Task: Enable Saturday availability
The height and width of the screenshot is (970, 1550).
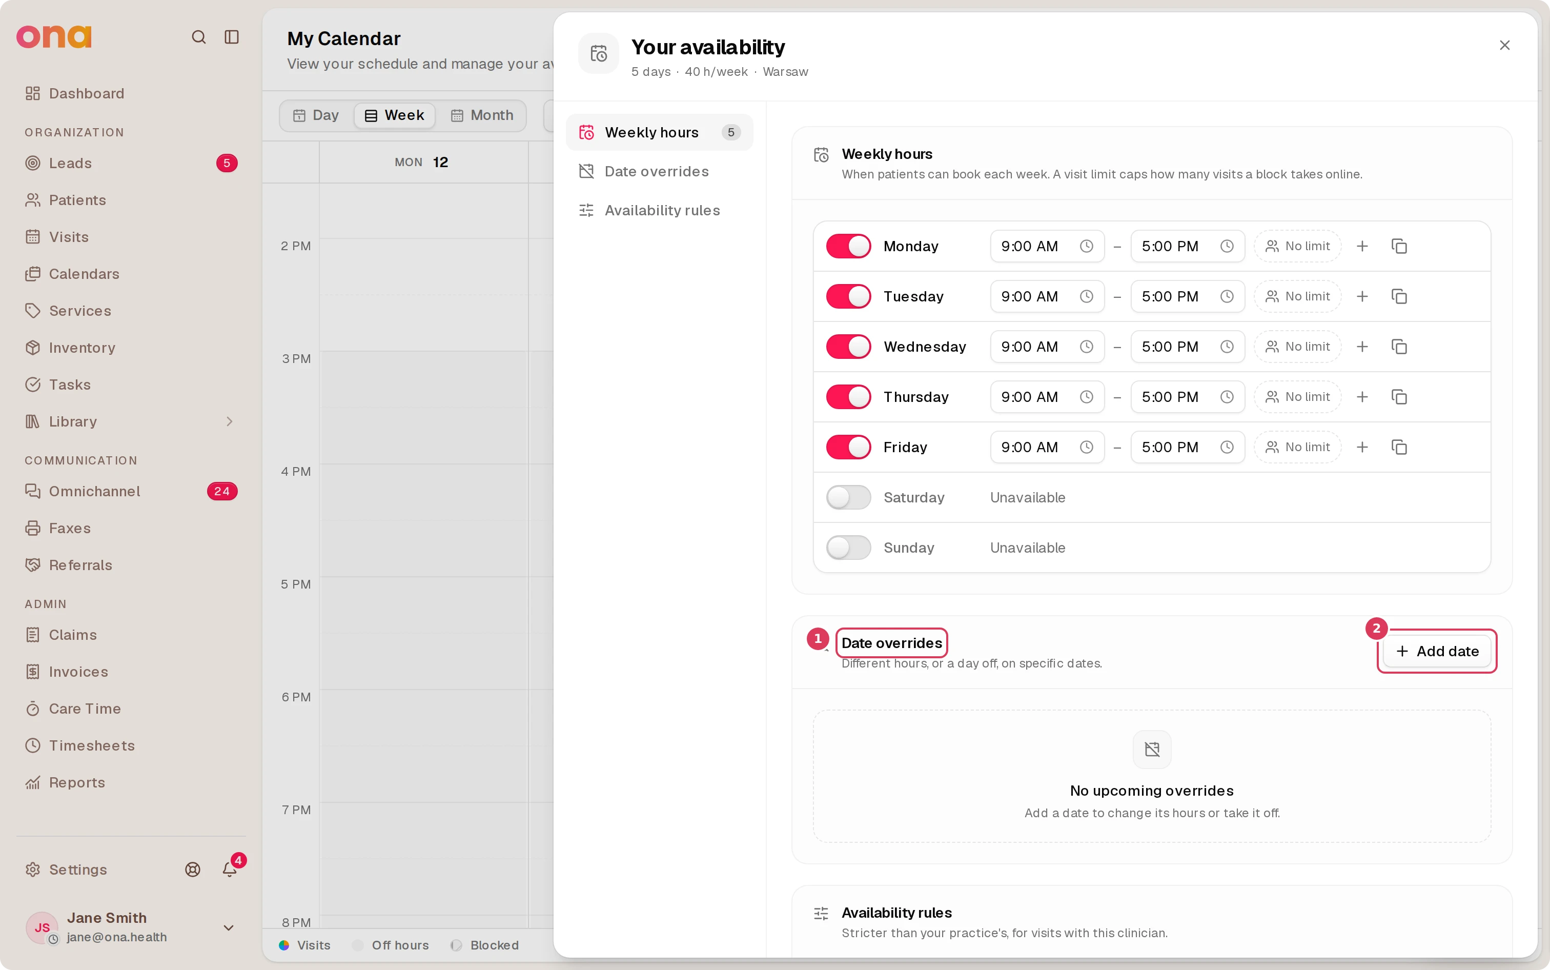Action: [848, 497]
